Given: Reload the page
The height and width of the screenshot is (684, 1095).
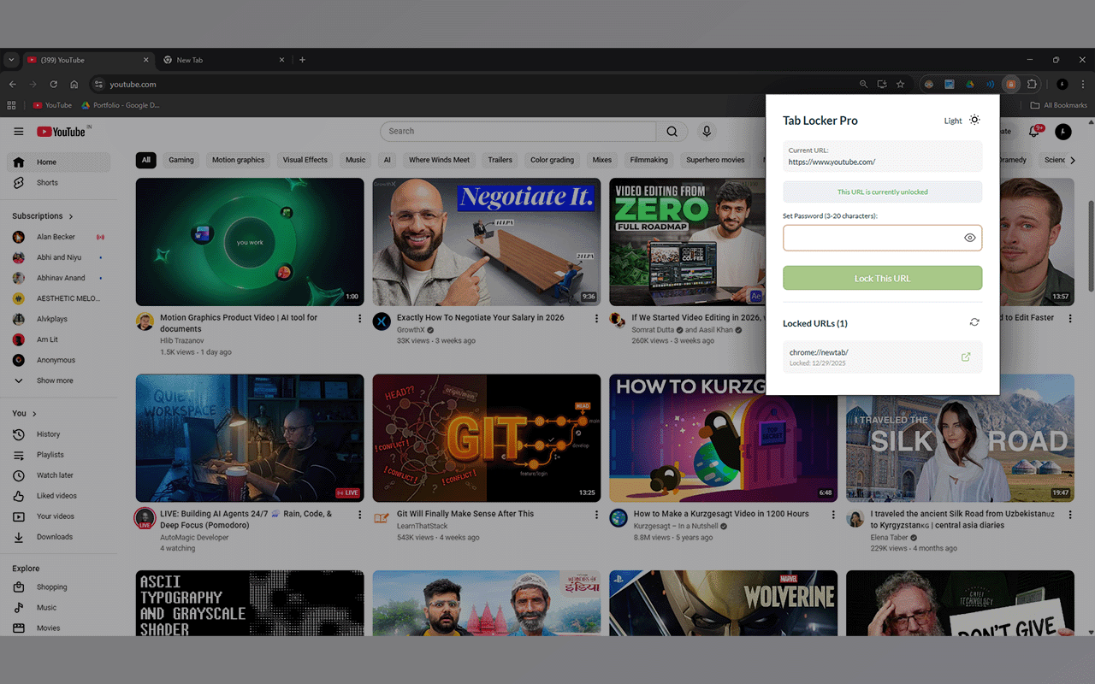Looking at the screenshot, I should pos(53,84).
